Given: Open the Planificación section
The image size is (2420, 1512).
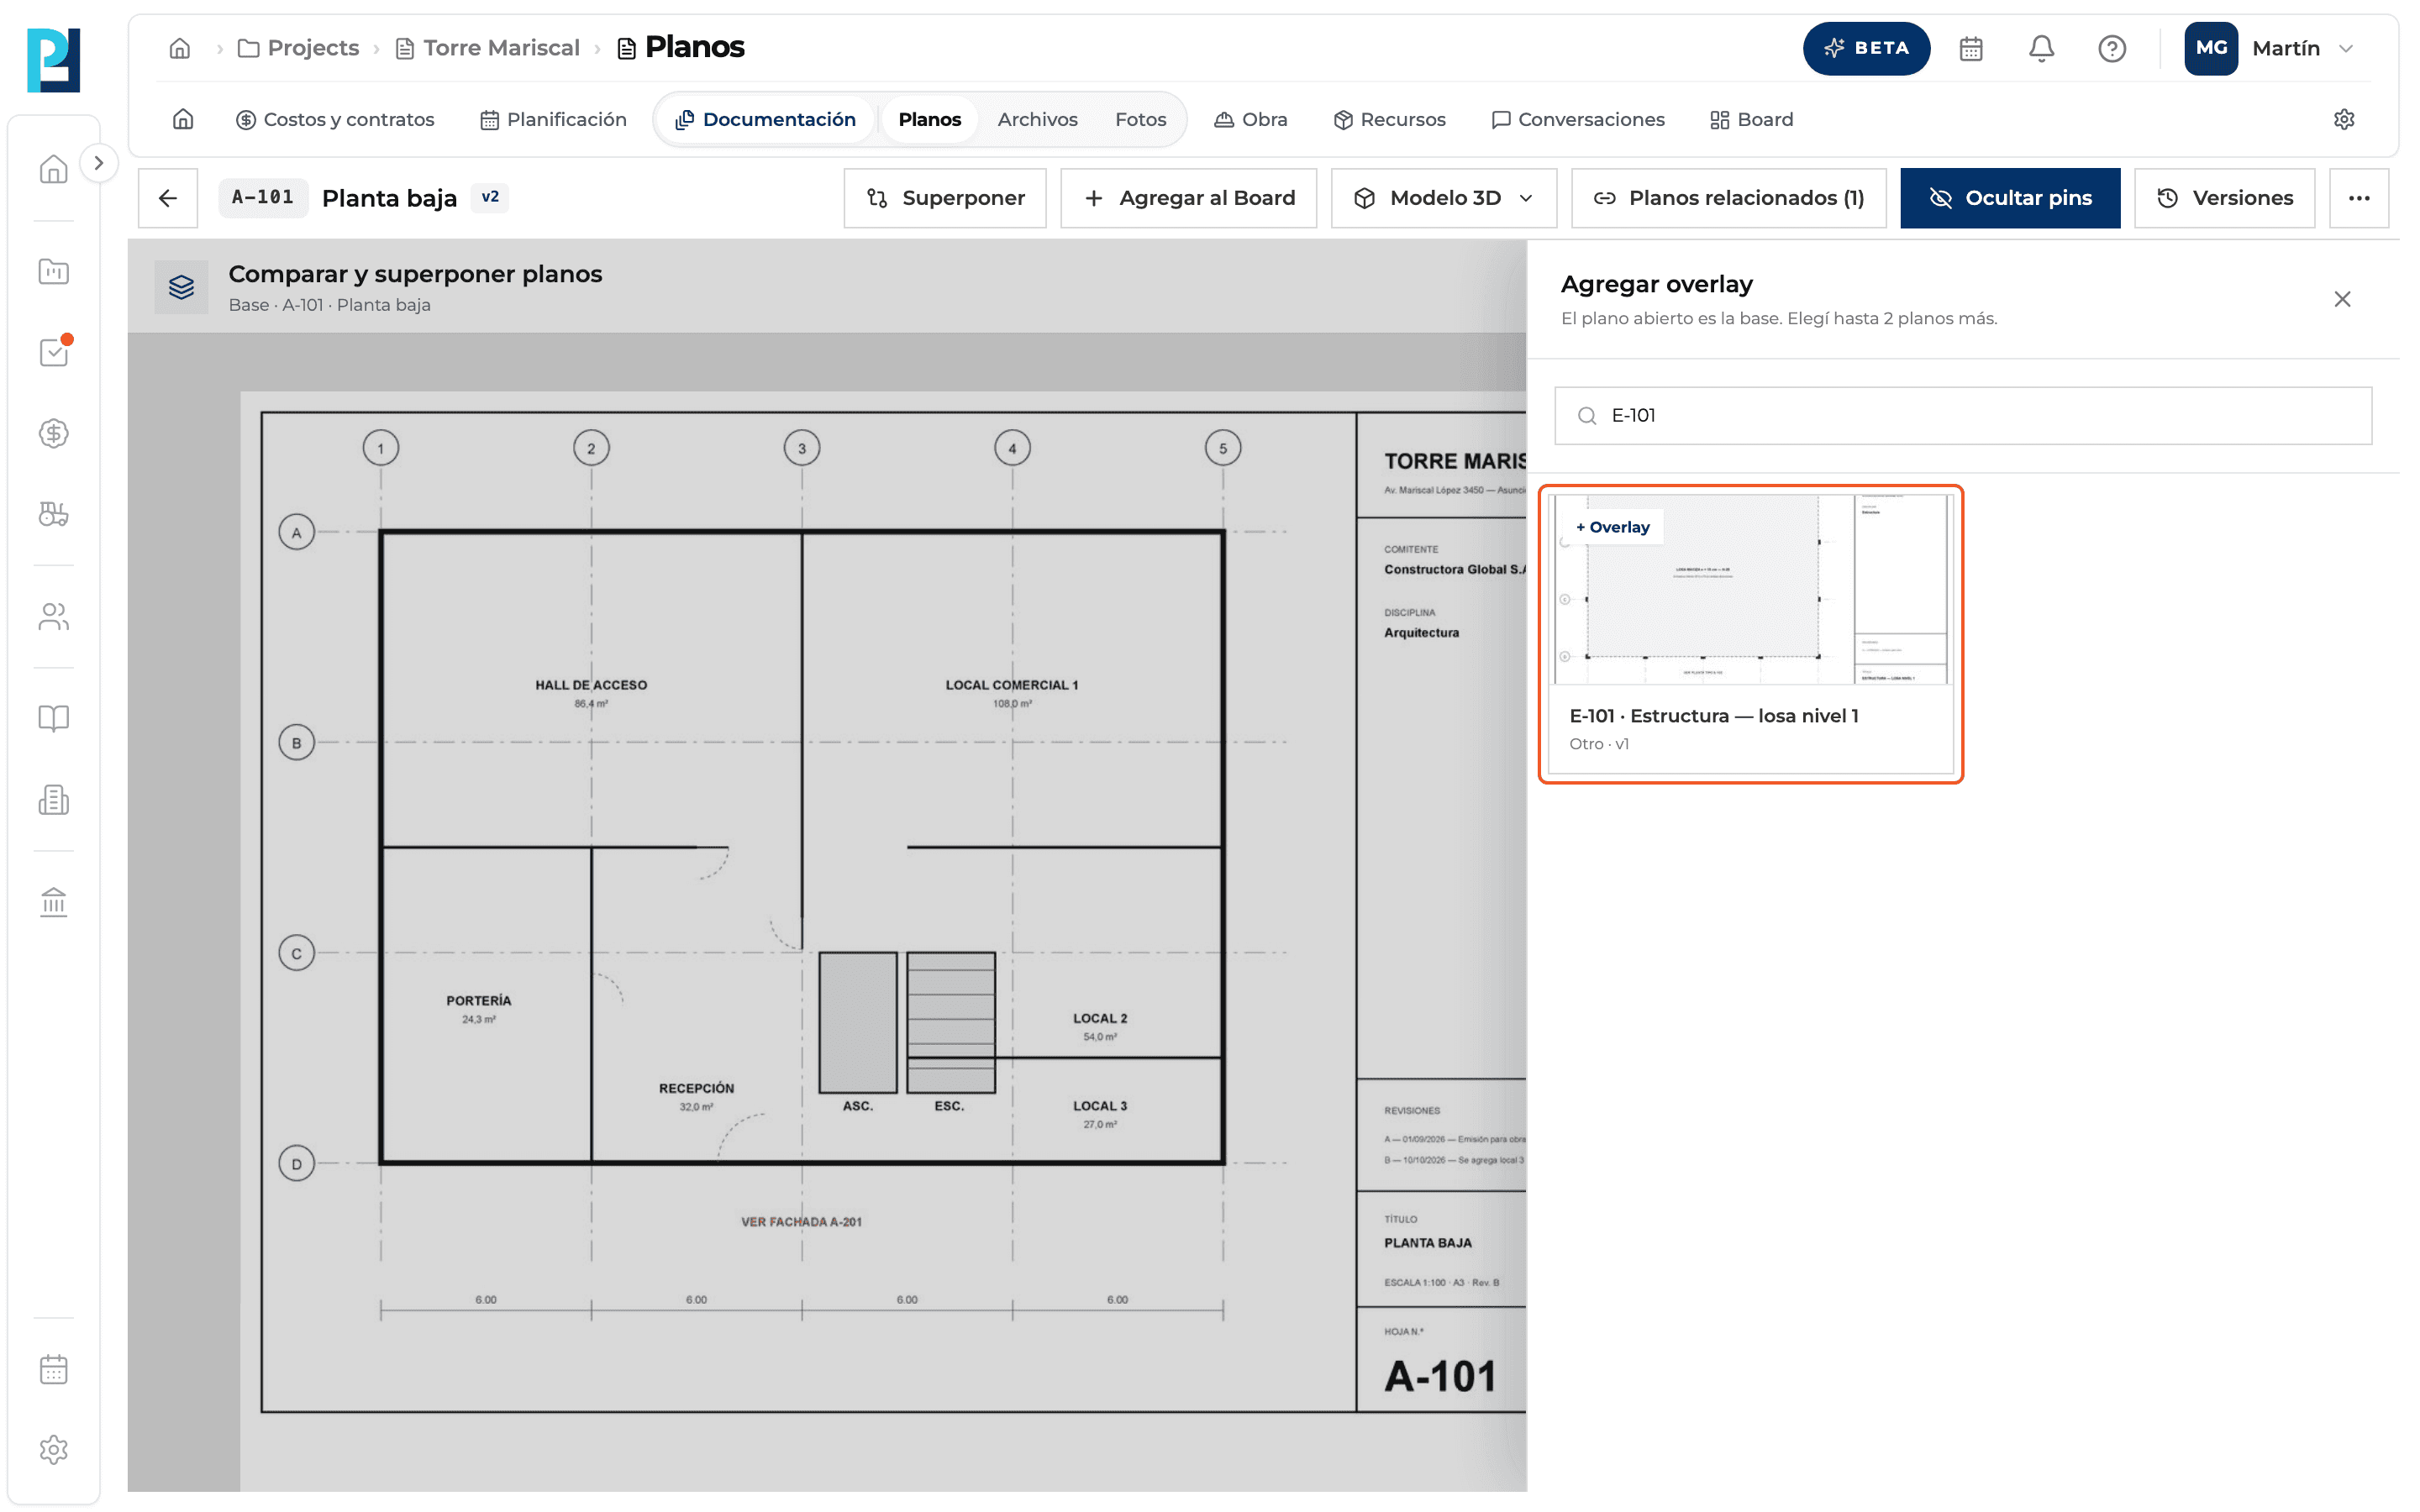Looking at the screenshot, I should click(553, 119).
